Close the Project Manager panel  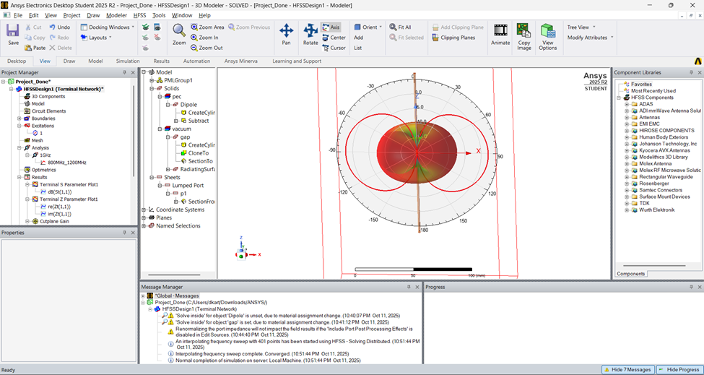[133, 72]
